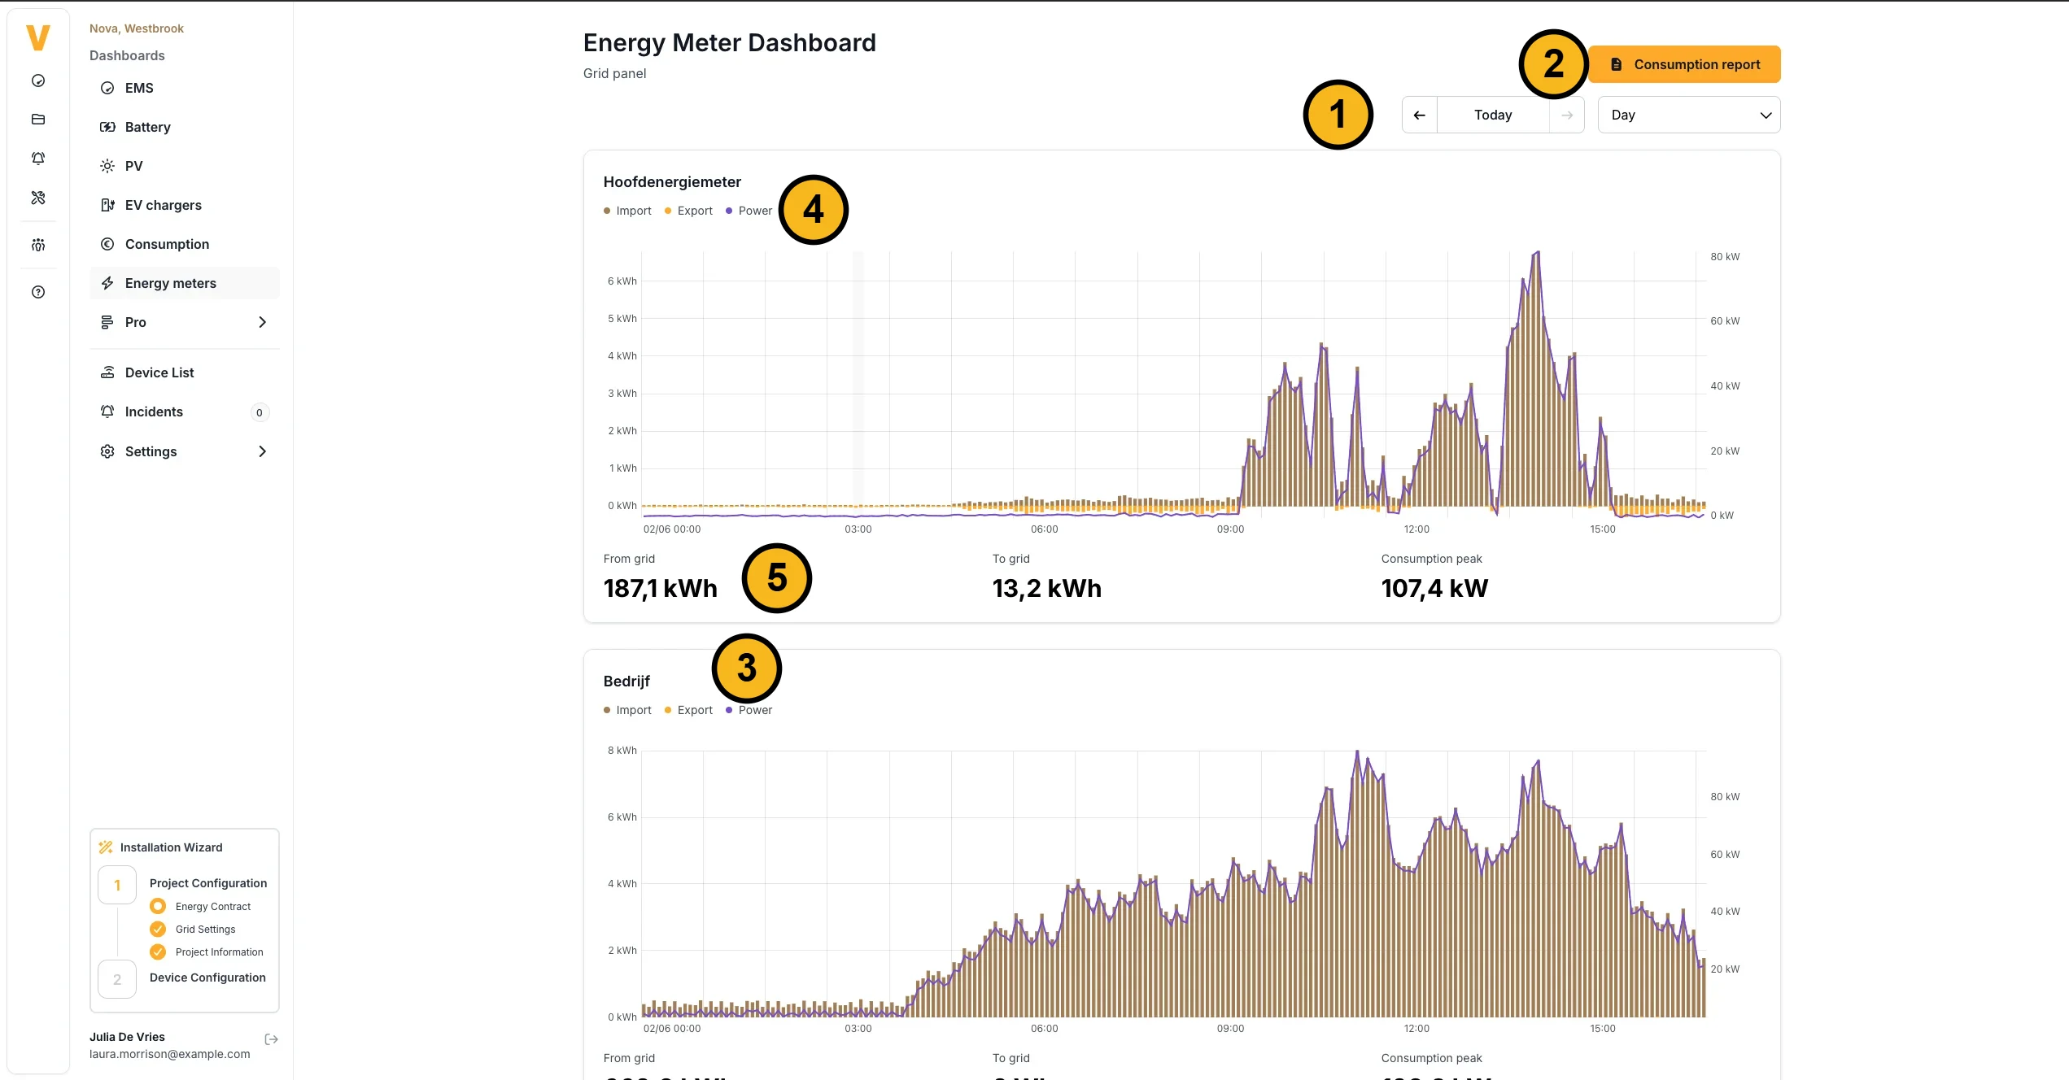Viewport: 2069px width, 1080px height.
Task: Toggle Power series in Hoofdenergiemeter legend
Action: click(749, 211)
